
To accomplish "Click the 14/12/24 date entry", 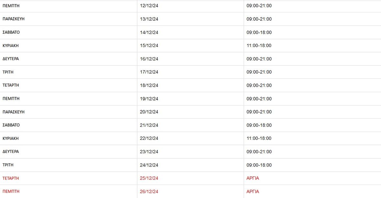I will (149, 32).
